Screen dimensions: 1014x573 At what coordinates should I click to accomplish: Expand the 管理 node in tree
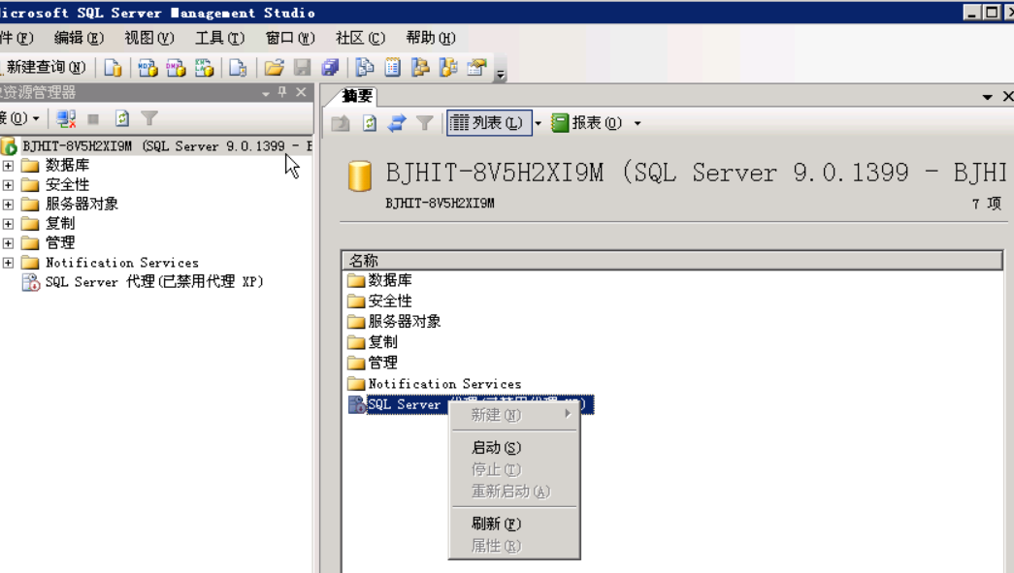8,243
